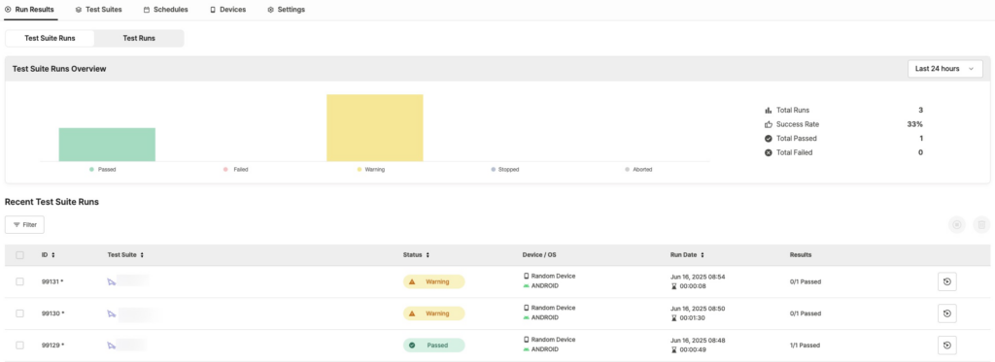This screenshot has height=362, width=995.
Task: Click the Success Rate 33% value
Action: pyautogui.click(x=914, y=124)
